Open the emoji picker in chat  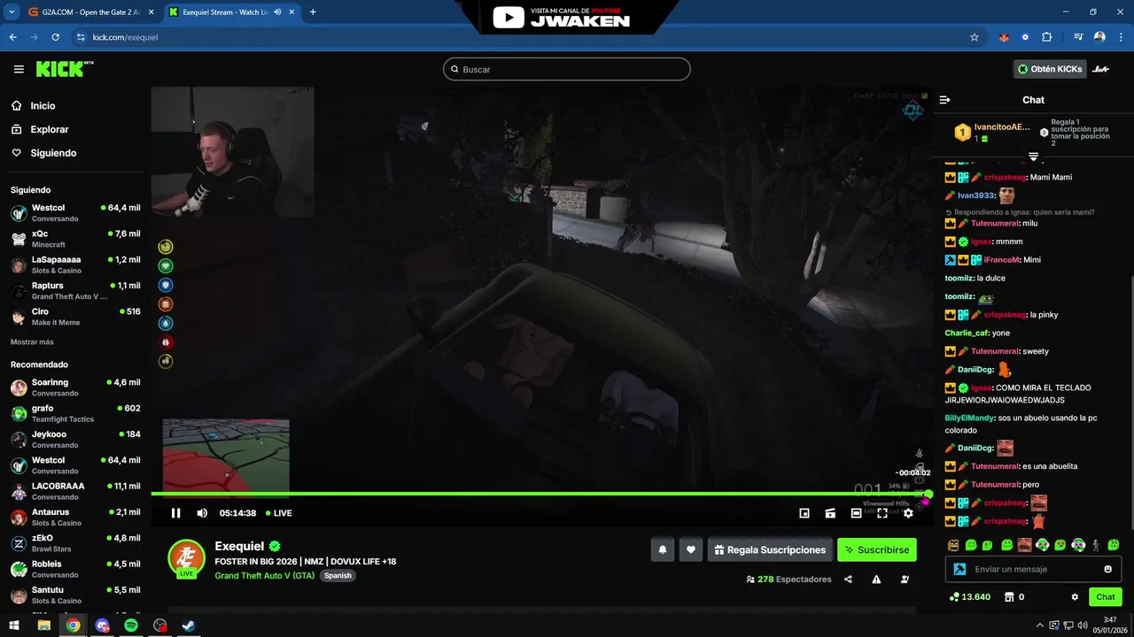pos(1107,569)
